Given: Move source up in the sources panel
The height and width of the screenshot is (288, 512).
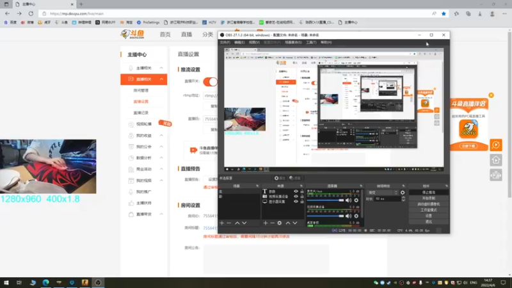Looking at the screenshot, I should pyautogui.click(x=288, y=223).
